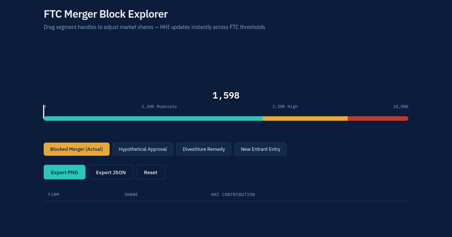Image resolution: width=452 pixels, height=237 pixels.
Task: Click the HHI CONTRIBUTION column header
Action: (x=233, y=194)
